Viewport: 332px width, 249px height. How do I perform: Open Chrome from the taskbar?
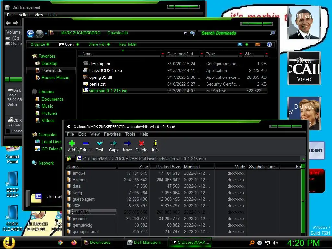tap(60, 243)
